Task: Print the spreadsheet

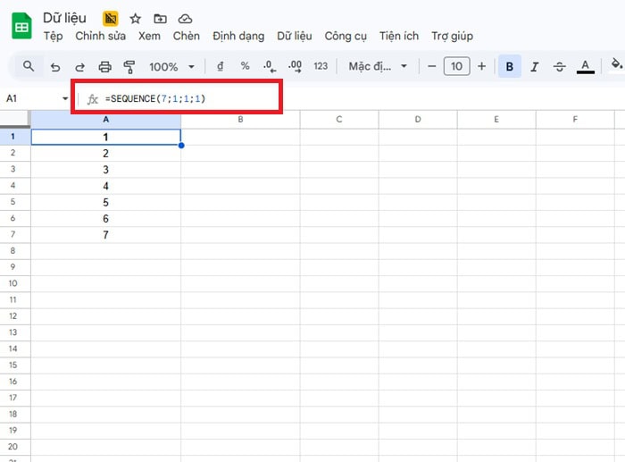Action: tap(104, 66)
